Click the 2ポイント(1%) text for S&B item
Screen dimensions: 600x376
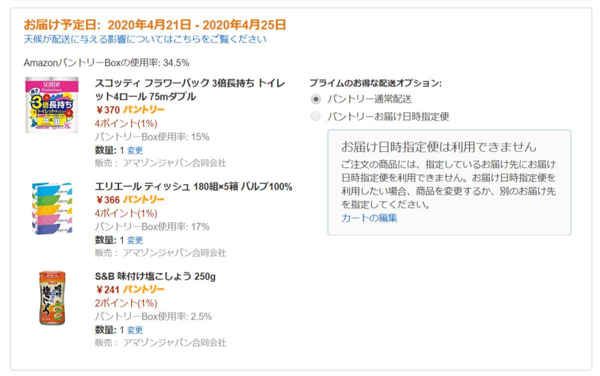pos(125,303)
